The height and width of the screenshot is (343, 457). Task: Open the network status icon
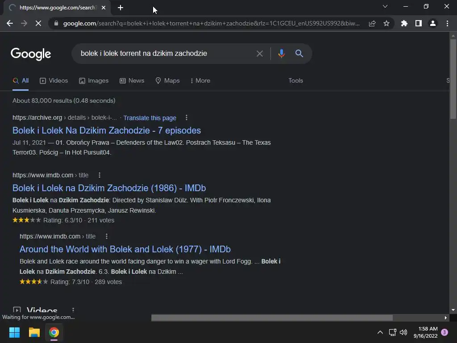click(392, 332)
